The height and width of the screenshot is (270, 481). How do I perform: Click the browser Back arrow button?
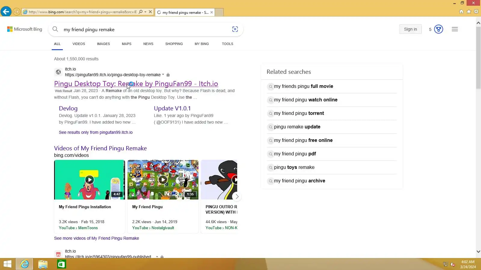6,12
